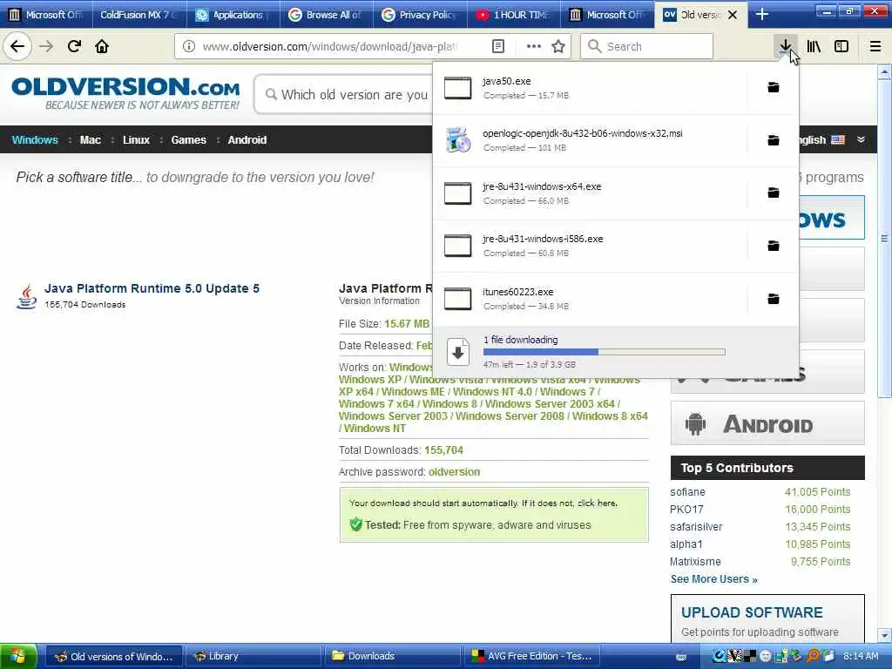Select Mac in site navigation
This screenshot has width=892, height=669.
click(90, 140)
